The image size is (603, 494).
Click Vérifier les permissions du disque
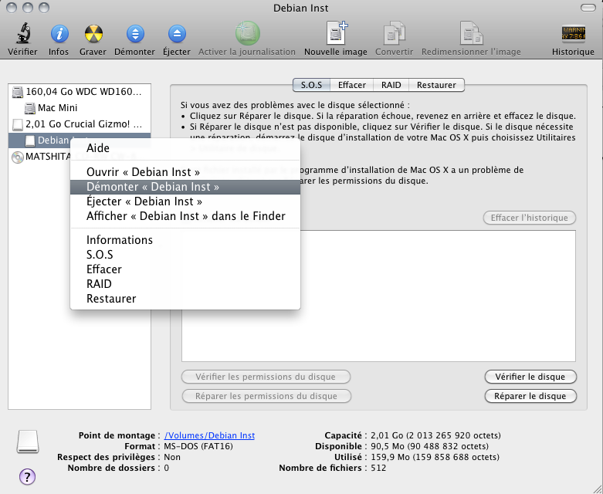tap(266, 377)
